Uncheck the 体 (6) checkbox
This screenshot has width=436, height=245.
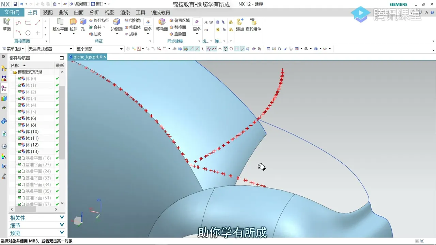[20, 118]
